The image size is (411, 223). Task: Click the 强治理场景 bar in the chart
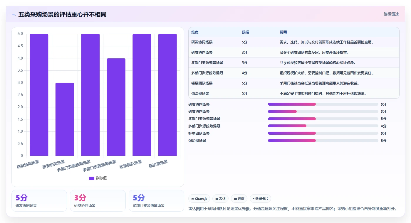pyautogui.click(x=167, y=95)
